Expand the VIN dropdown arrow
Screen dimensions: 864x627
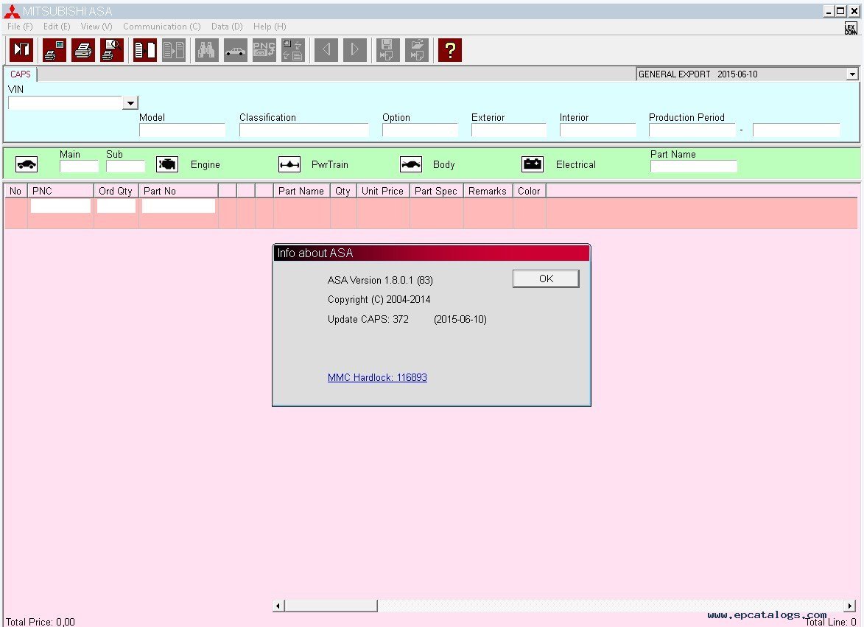tap(130, 103)
